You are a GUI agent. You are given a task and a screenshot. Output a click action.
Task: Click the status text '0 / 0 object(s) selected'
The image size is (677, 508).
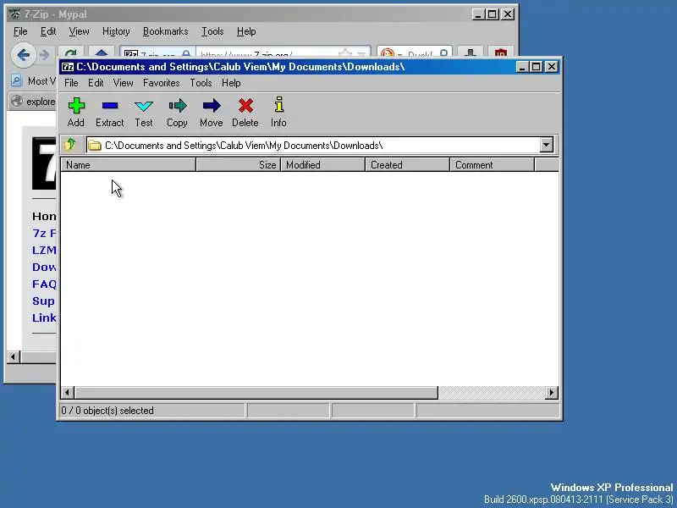point(107,411)
